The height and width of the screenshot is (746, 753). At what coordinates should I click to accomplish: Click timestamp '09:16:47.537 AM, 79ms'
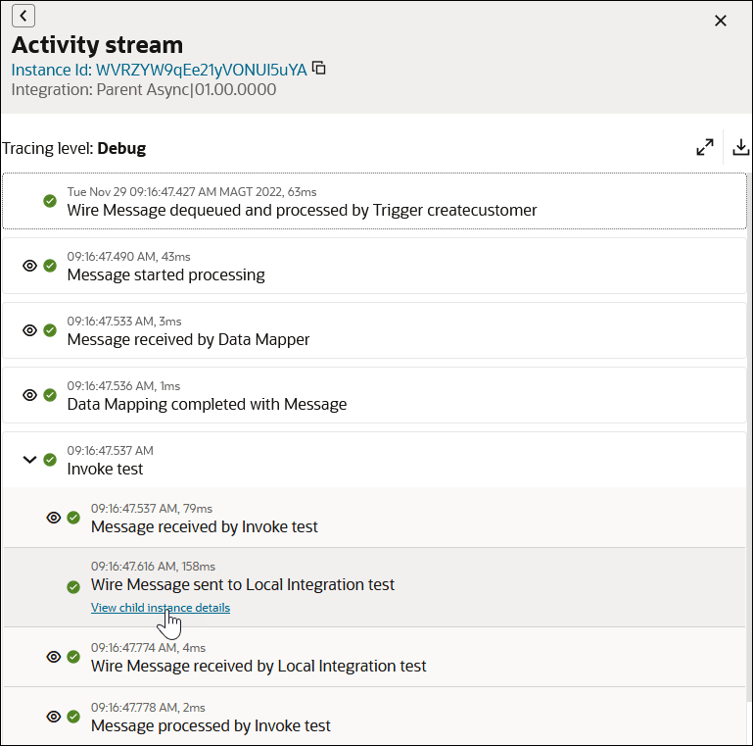tap(152, 509)
